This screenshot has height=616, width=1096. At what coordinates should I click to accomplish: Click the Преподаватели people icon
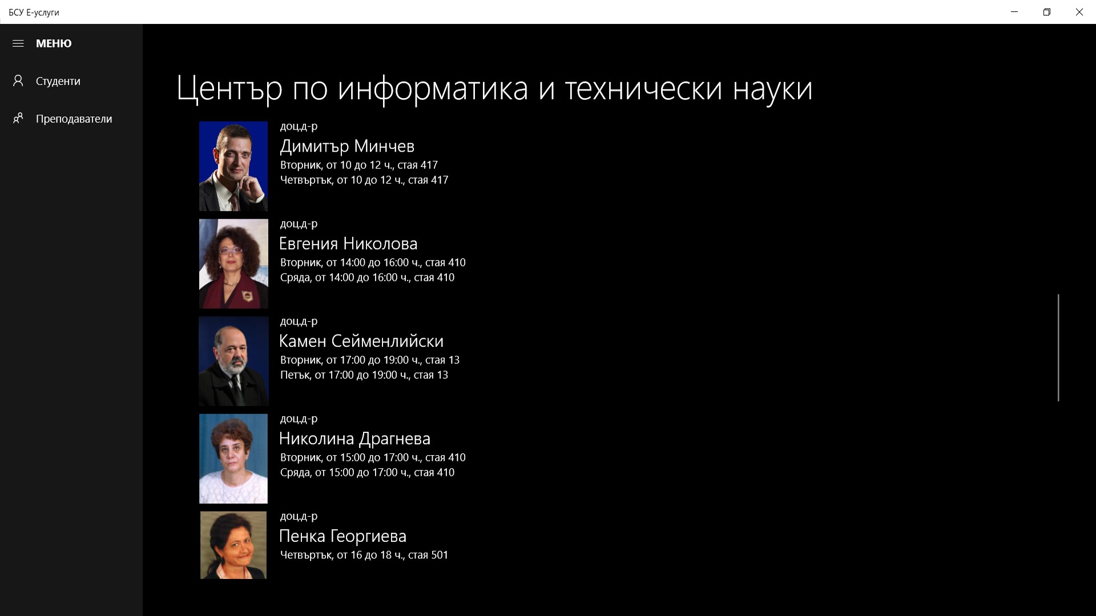click(18, 119)
